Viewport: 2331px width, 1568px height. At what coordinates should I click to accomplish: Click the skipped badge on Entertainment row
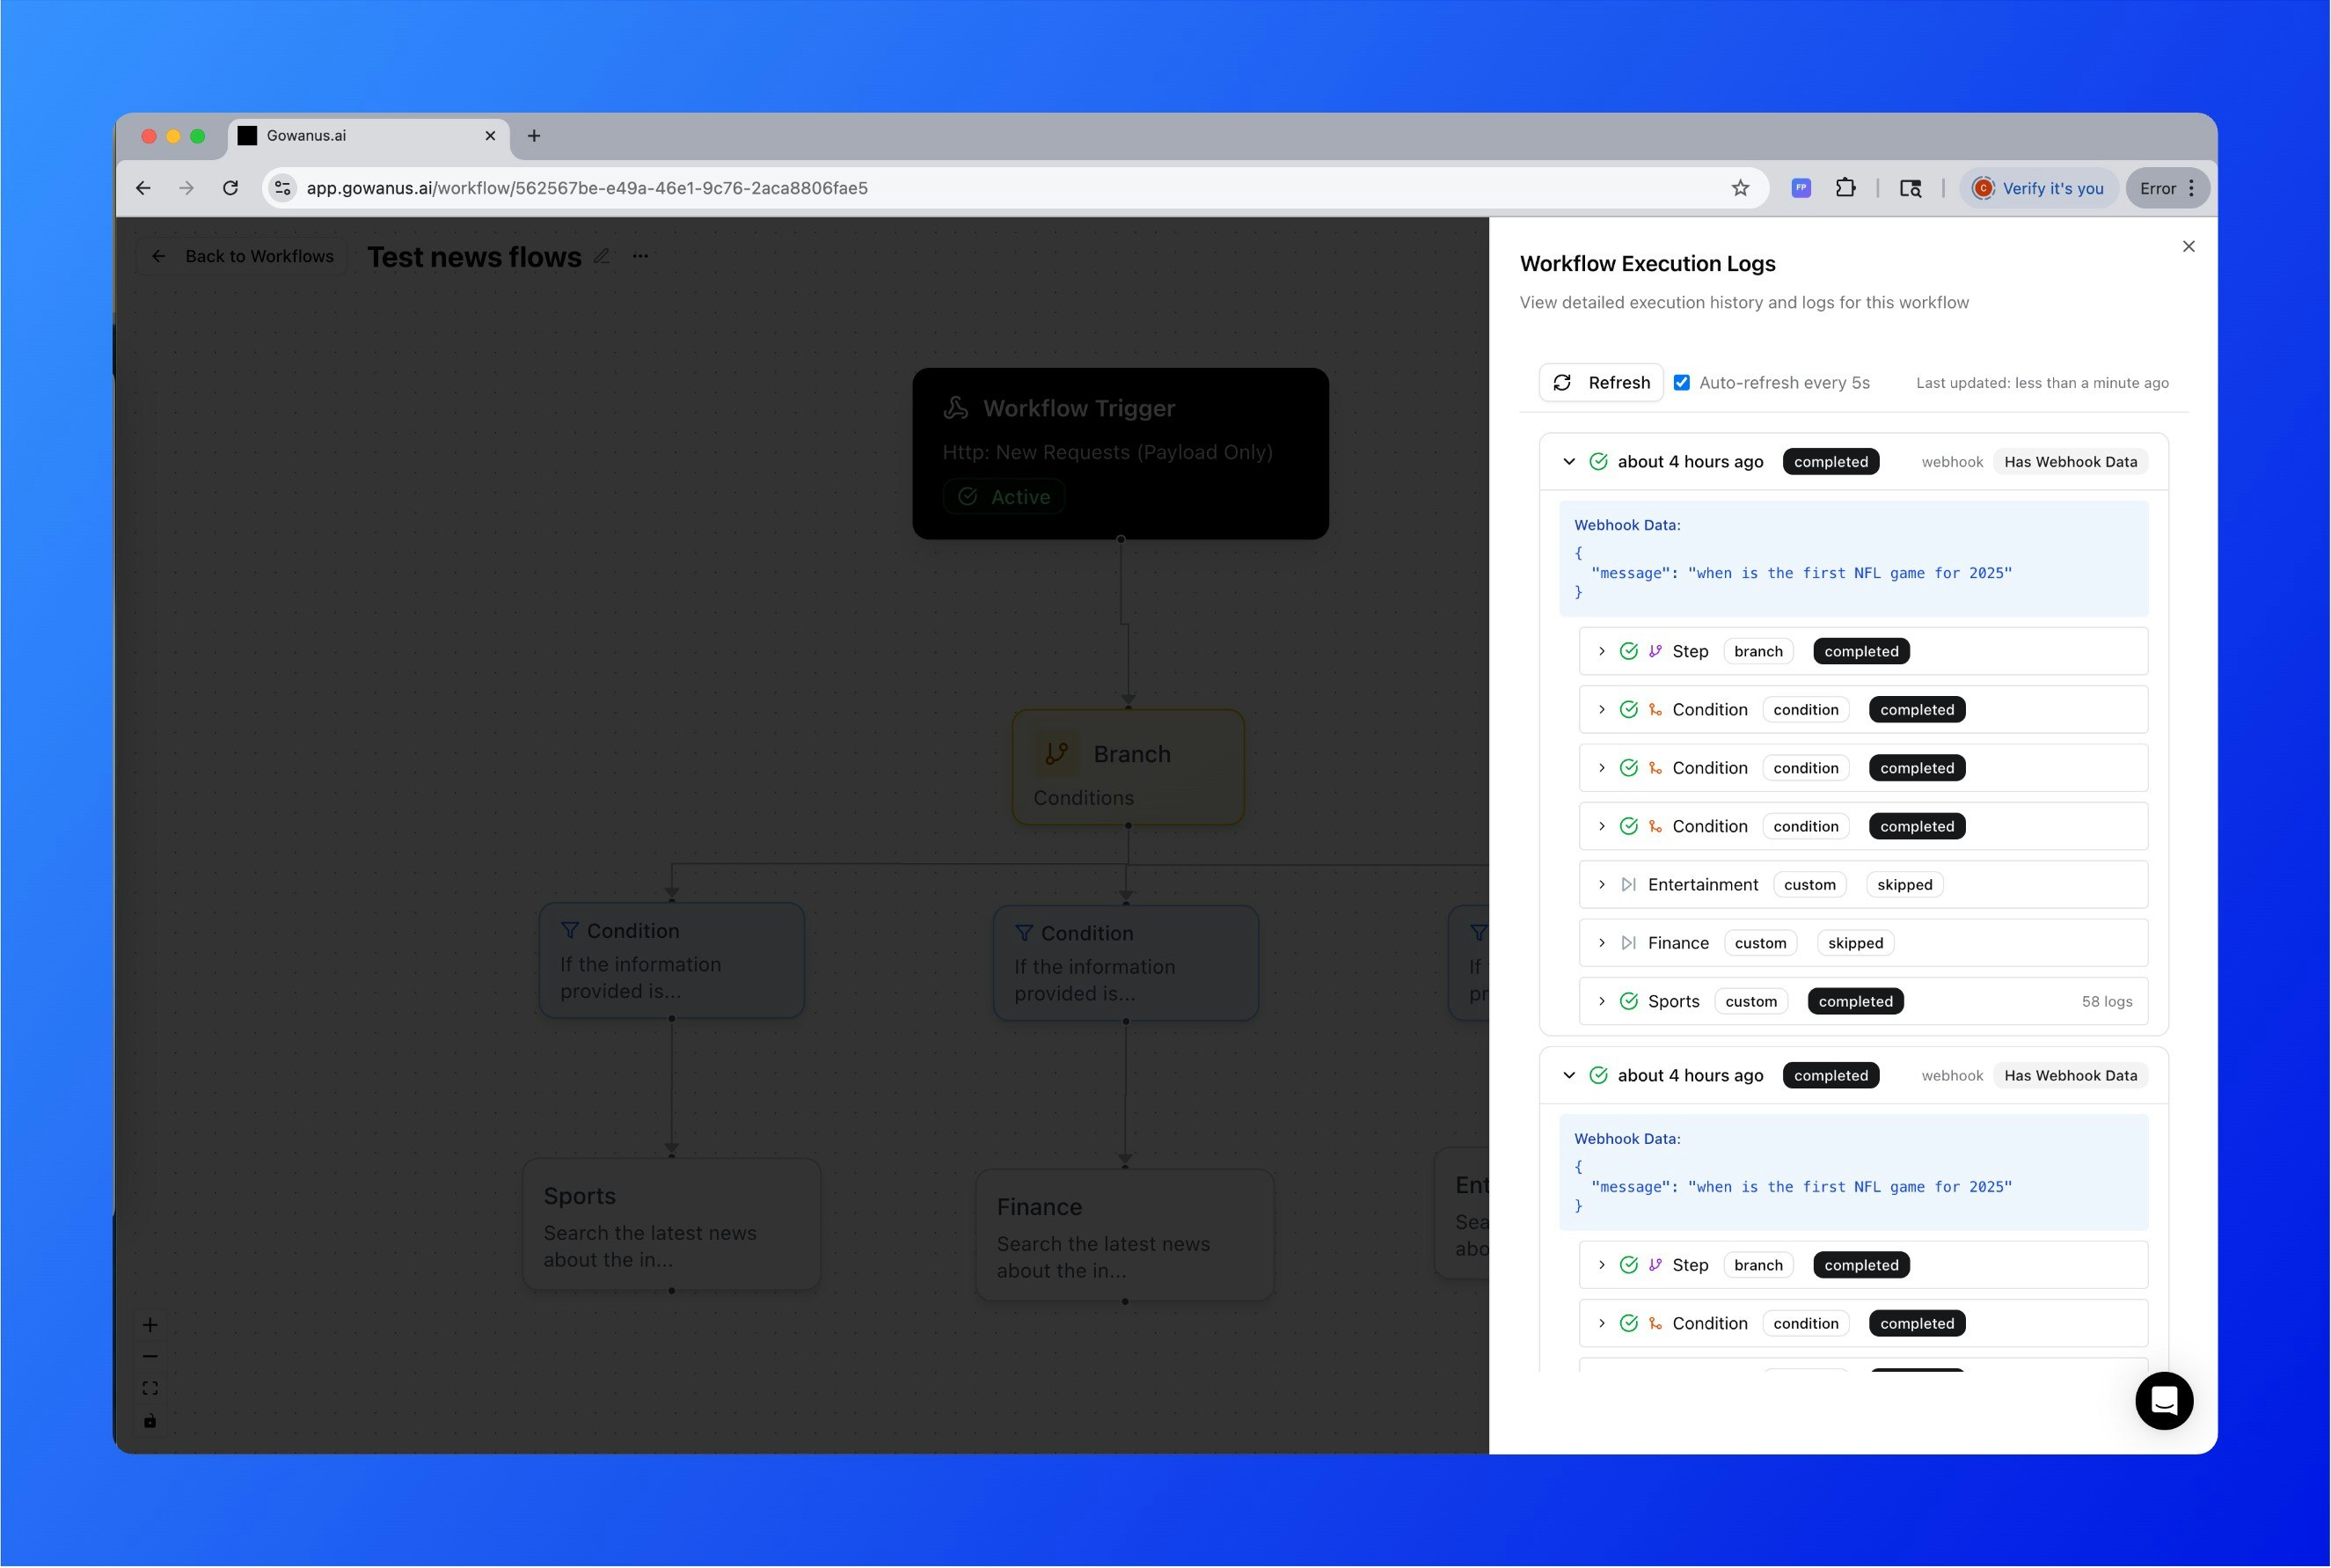point(1904,885)
